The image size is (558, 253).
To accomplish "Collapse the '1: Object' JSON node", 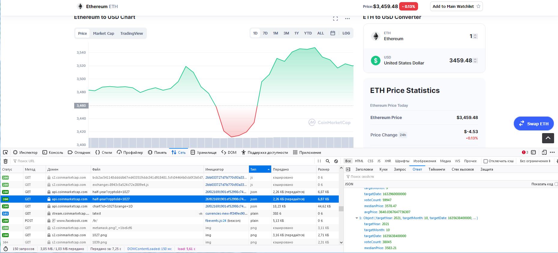I will tap(357, 218).
